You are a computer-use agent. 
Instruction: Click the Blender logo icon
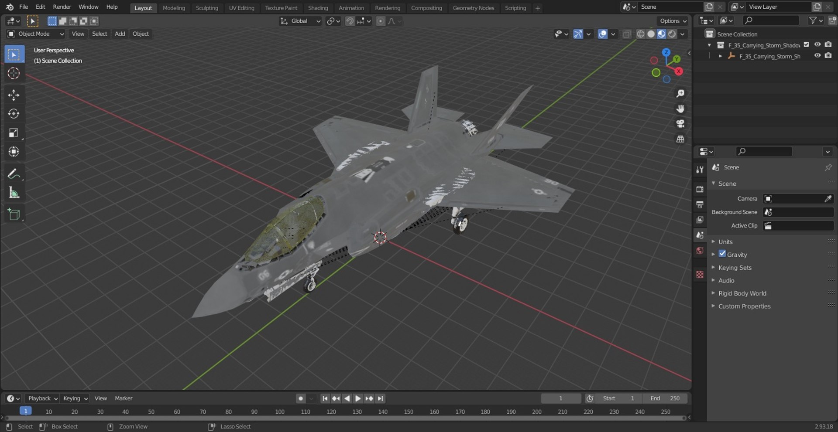tap(10, 7)
